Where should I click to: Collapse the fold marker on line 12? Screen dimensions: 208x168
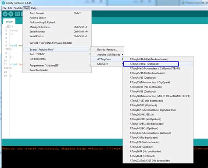point(8,68)
